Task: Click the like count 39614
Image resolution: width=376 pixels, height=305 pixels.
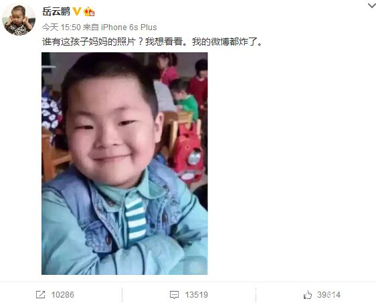Action: pos(328,295)
